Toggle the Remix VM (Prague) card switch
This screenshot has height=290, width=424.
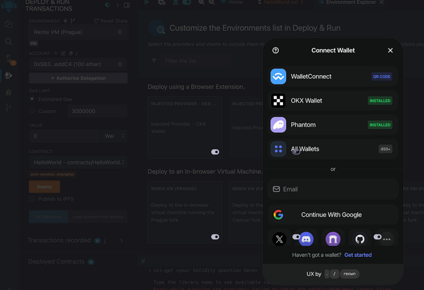[215, 237]
